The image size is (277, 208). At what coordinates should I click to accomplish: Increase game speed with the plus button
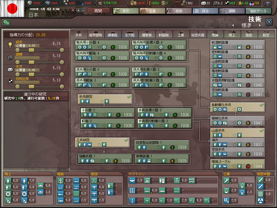78,10
